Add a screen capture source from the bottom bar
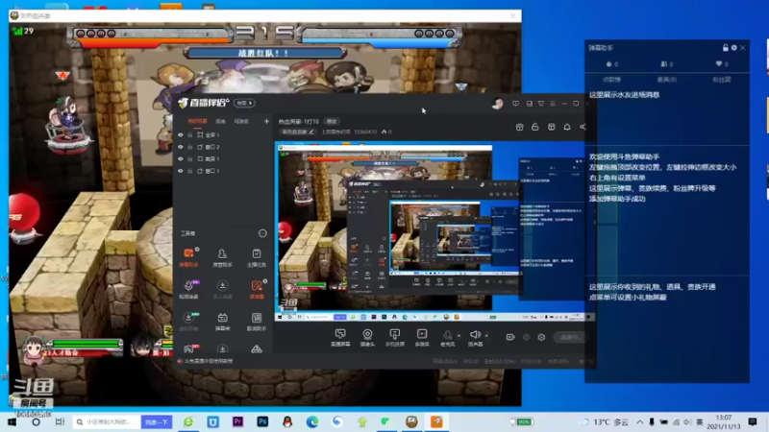The width and height of the screenshot is (769, 432). [x=340, y=338]
